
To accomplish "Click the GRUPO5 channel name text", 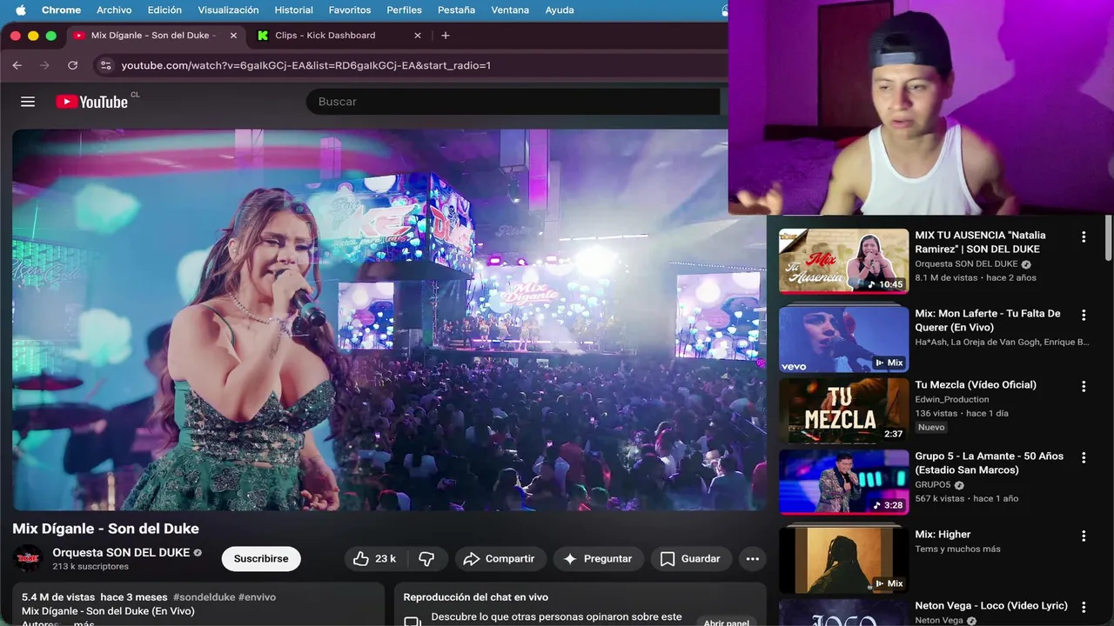I will pyautogui.click(x=933, y=485).
